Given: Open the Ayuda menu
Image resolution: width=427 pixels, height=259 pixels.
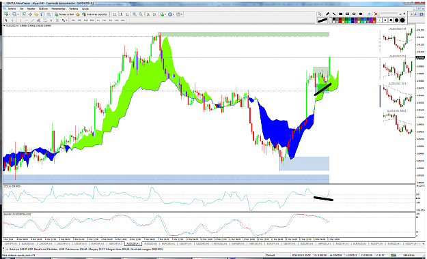Looking at the screenshot, I should coord(85,9).
